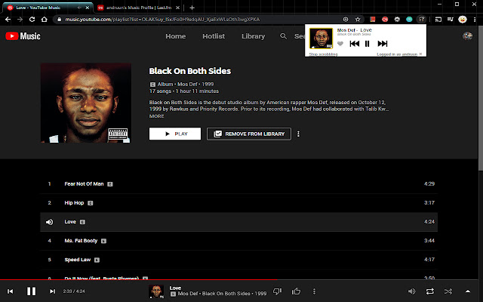Image resolution: width=483 pixels, height=302 pixels.
Task: Click the web scrobbler extension icon
Action: 421,20
